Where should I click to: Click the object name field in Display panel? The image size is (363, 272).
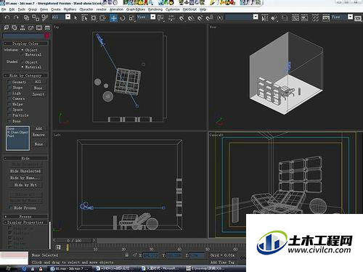(x=23, y=36)
